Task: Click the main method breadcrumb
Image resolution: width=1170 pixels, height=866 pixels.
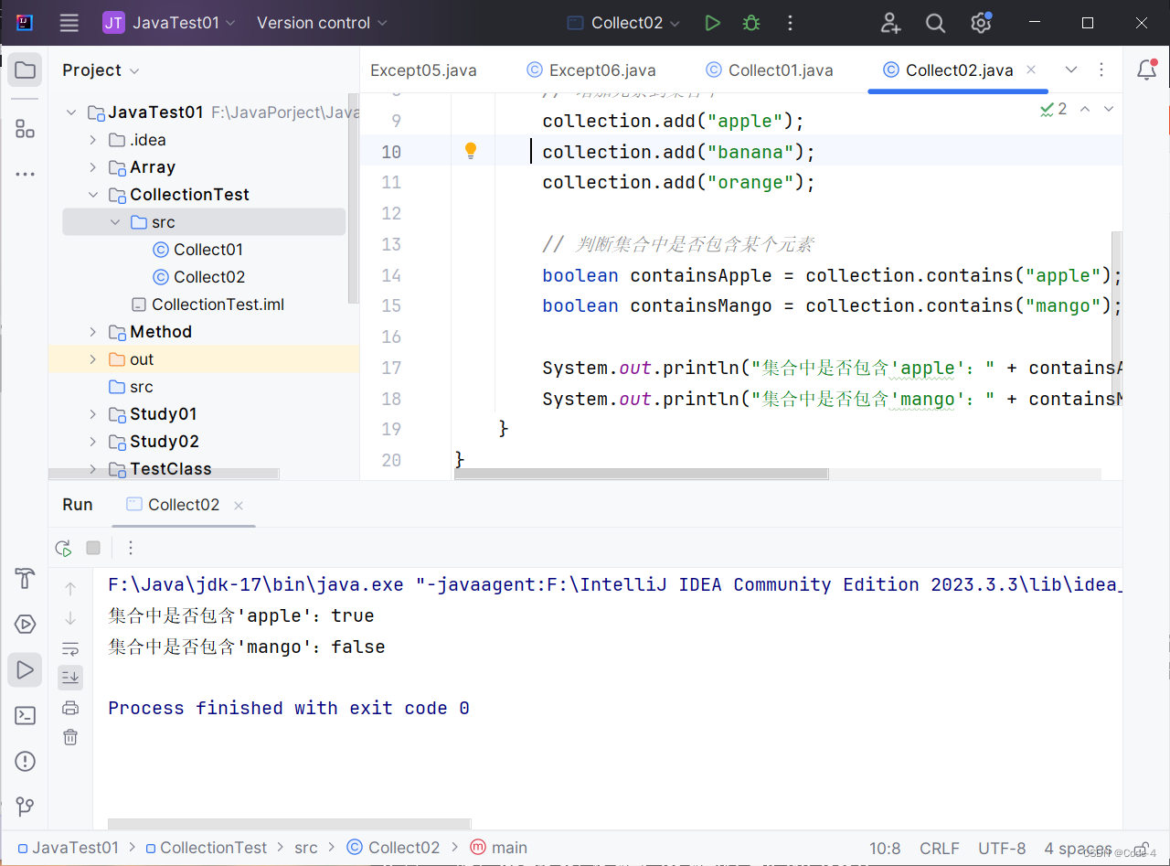Action: 498,848
